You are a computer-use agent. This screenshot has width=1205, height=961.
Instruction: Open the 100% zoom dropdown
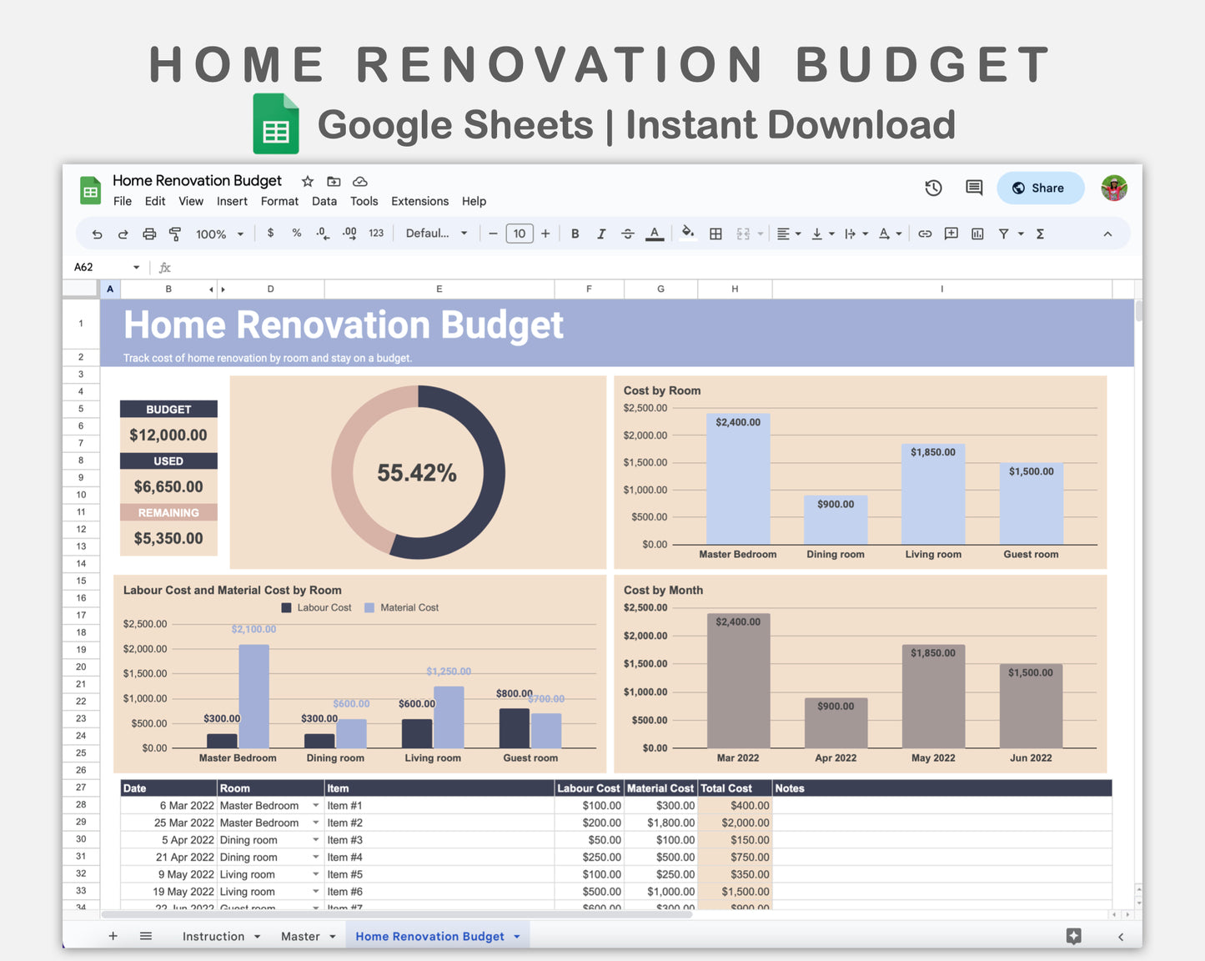(219, 234)
